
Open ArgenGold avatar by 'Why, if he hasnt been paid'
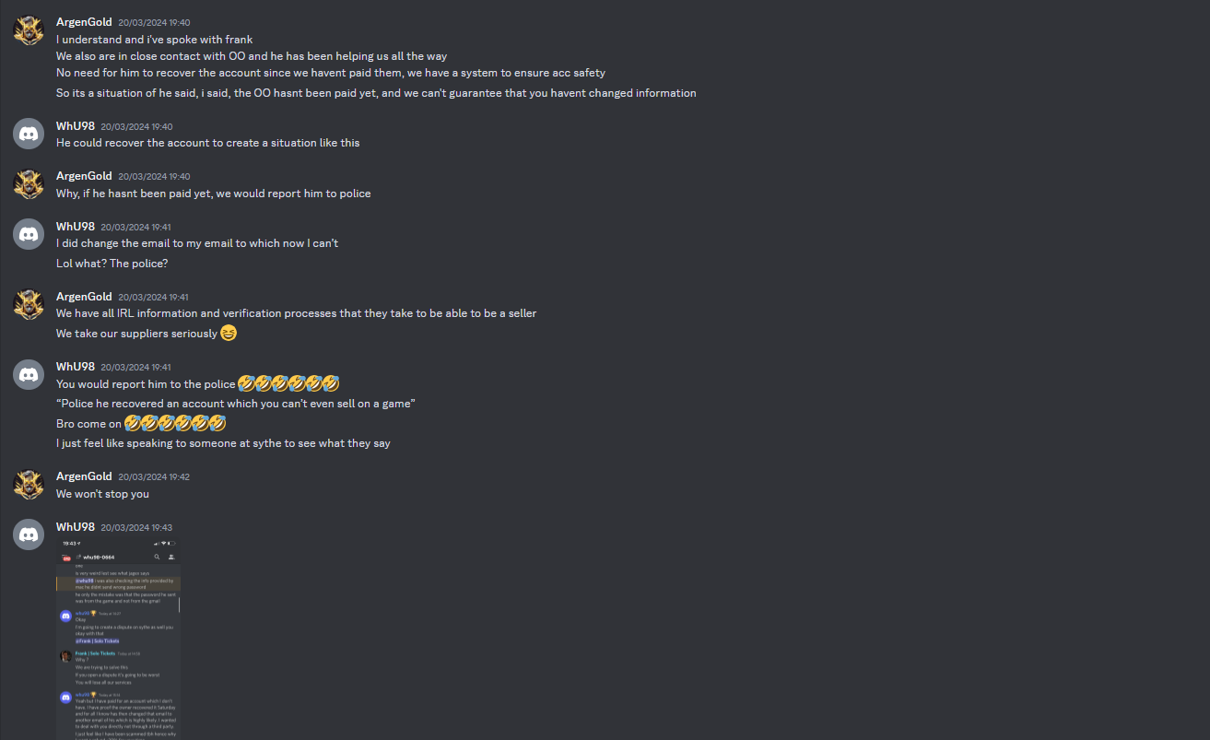29,184
